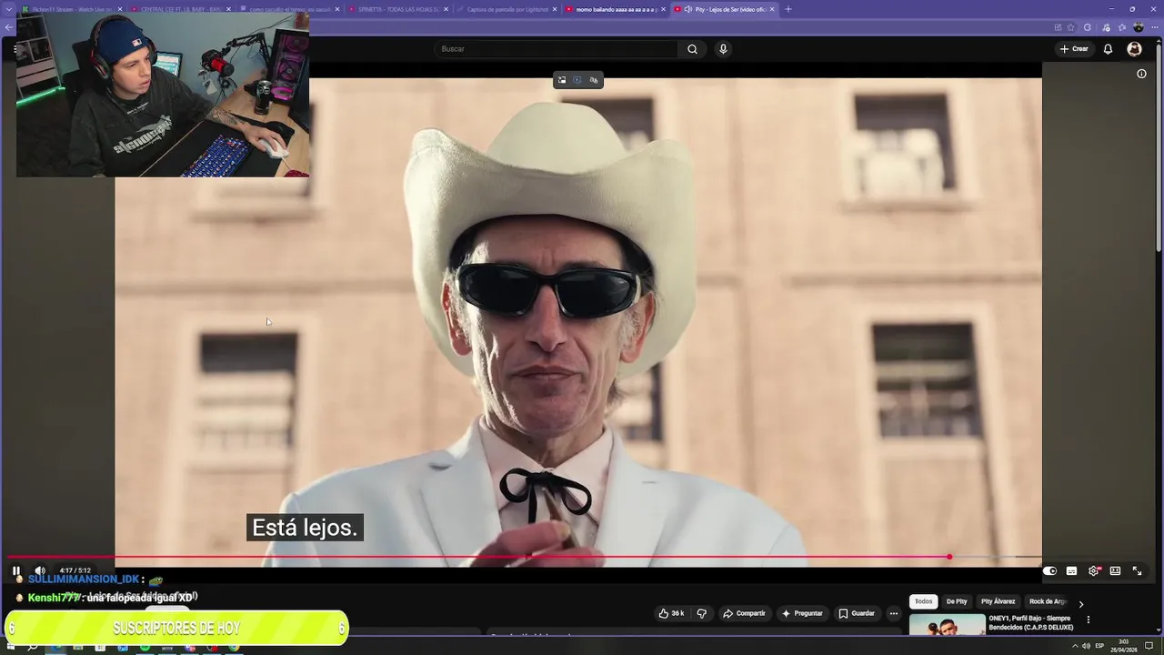1164x655 pixels.
Task: Open the system volume tray icon
Action: click(1086, 646)
